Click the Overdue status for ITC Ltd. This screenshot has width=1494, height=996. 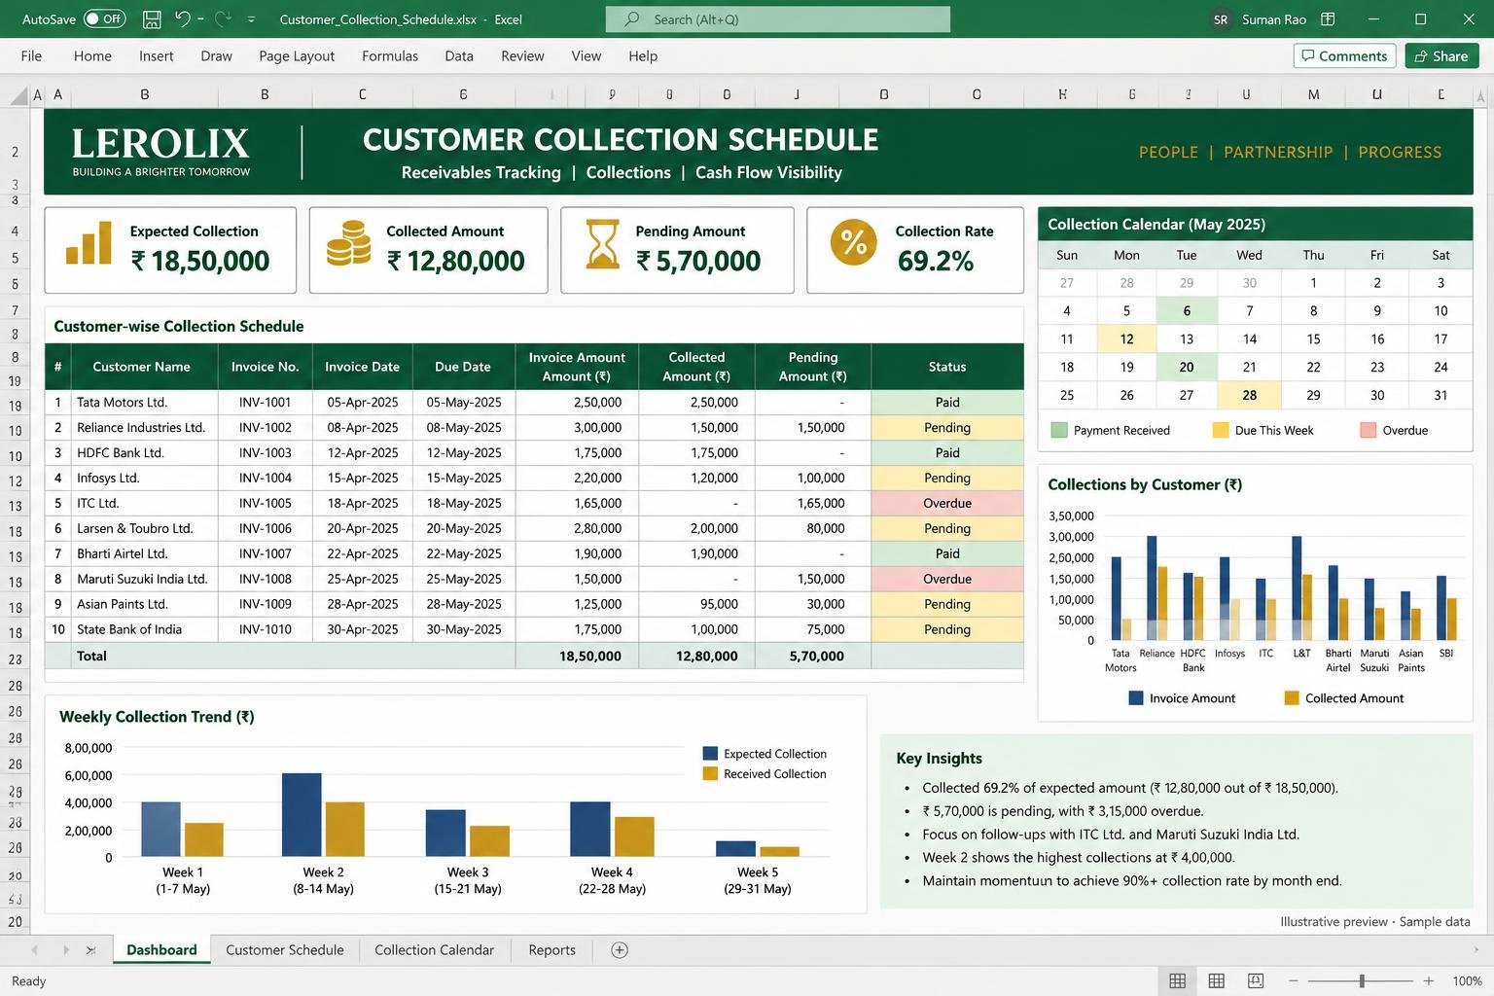point(947,503)
